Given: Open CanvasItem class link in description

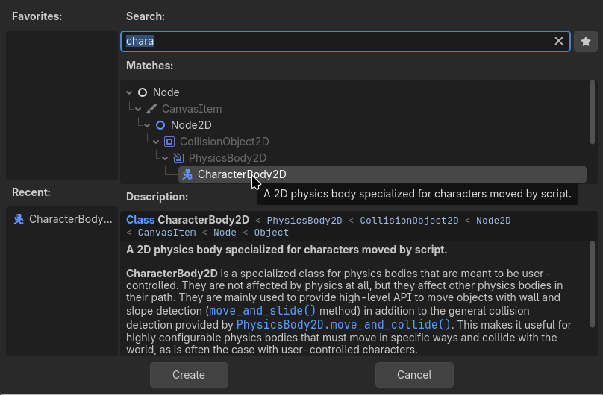Looking at the screenshot, I should (x=167, y=233).
